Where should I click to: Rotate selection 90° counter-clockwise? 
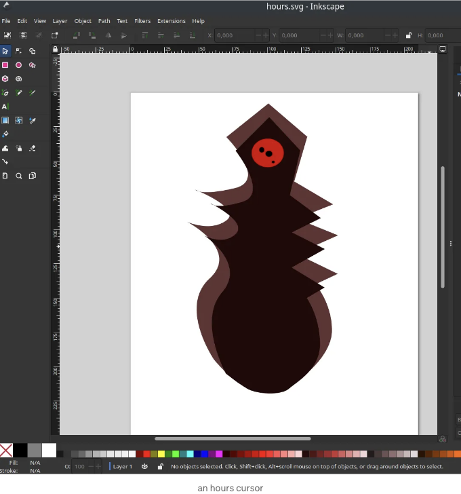coord(76,35)
